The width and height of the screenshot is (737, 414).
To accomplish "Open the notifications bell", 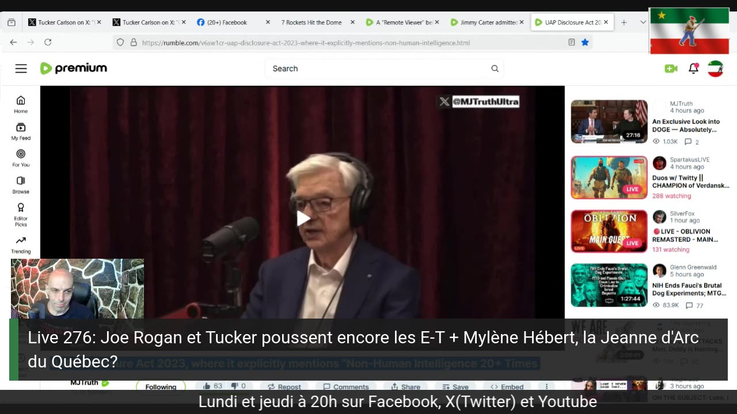I will (693, 68).
